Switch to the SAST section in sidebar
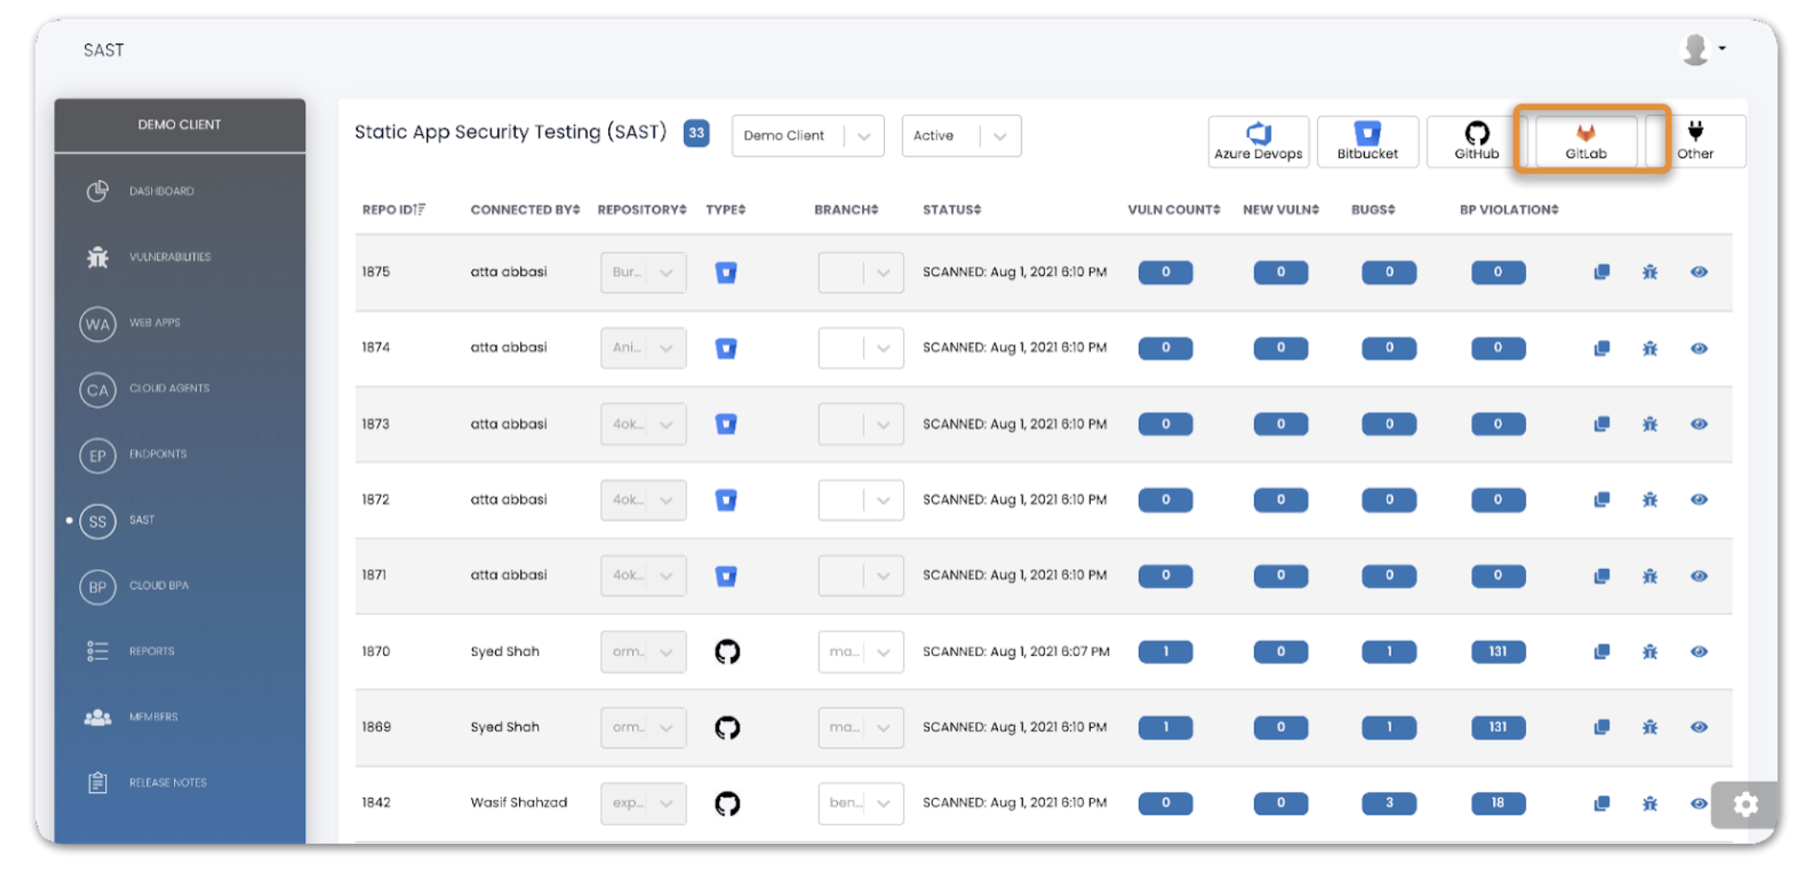Image resolution: width=1801 pixels, height=872 pixels. click(x=141, y=520)
